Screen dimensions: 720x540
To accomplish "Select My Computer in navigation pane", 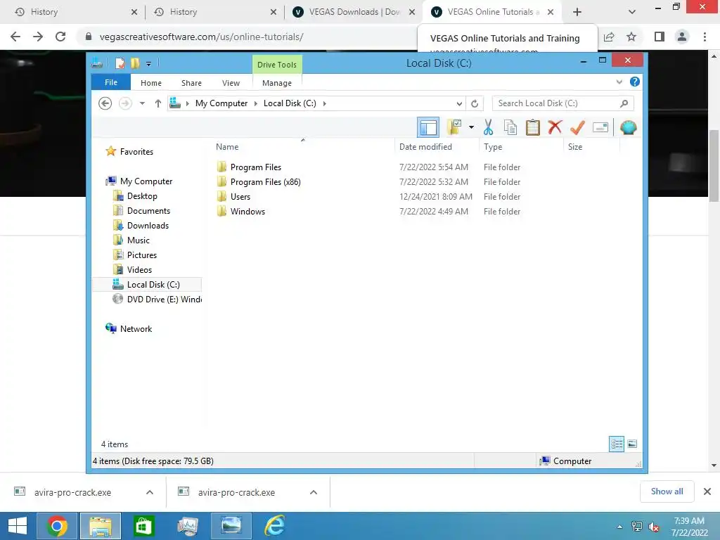I will point(146,181).
